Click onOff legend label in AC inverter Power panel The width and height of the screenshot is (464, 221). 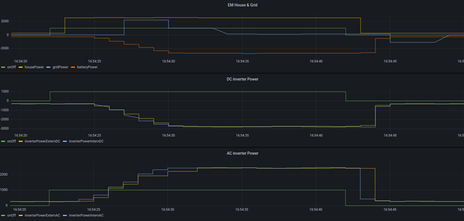click(11, 215)
